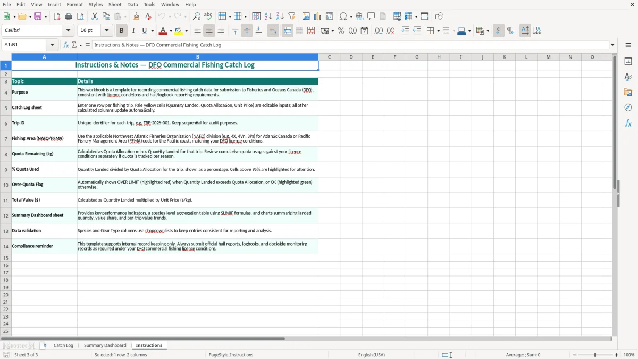Toggle Center Horizontally alignment
638x359 pixels.
(x=209, y=31)
